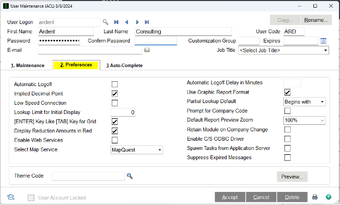340x205 pixels.
Task: Uncheck Use Graphic Report Format
Action: [287, 92]
